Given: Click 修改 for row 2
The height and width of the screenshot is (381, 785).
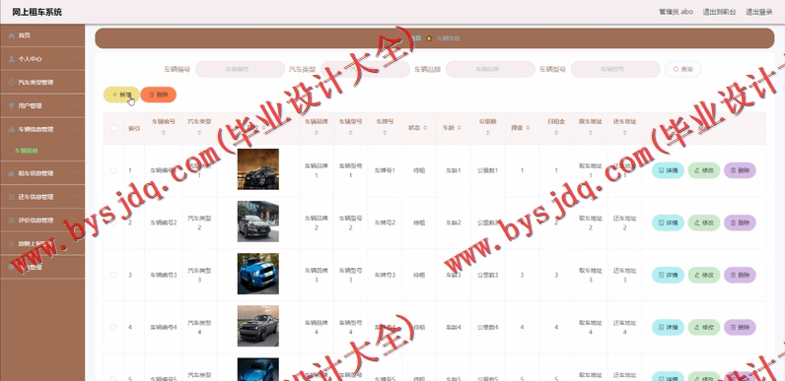Looking at the screenshot, I should click(704, 223).
